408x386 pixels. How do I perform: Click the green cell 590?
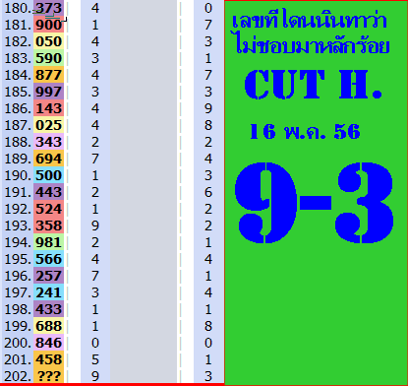[48, 58]
